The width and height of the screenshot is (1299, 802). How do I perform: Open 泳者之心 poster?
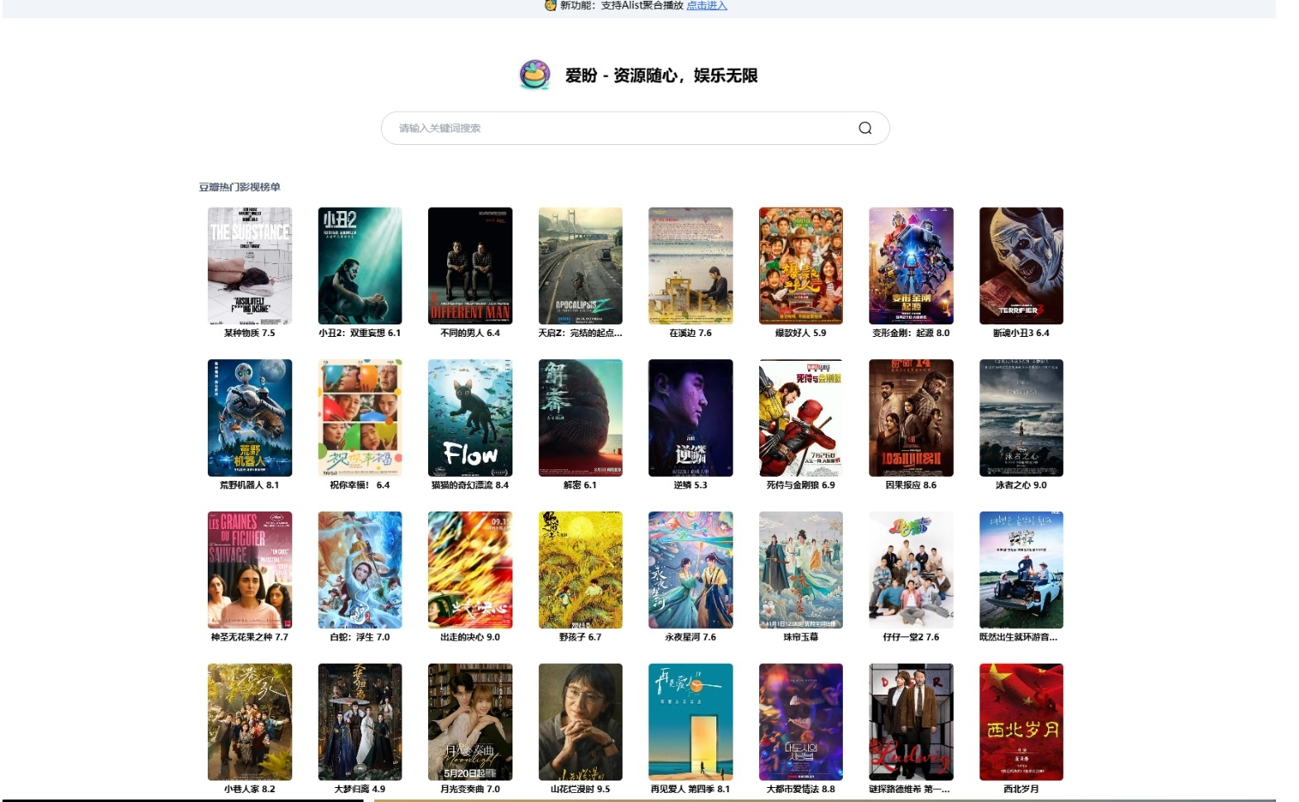point(1021,418)
